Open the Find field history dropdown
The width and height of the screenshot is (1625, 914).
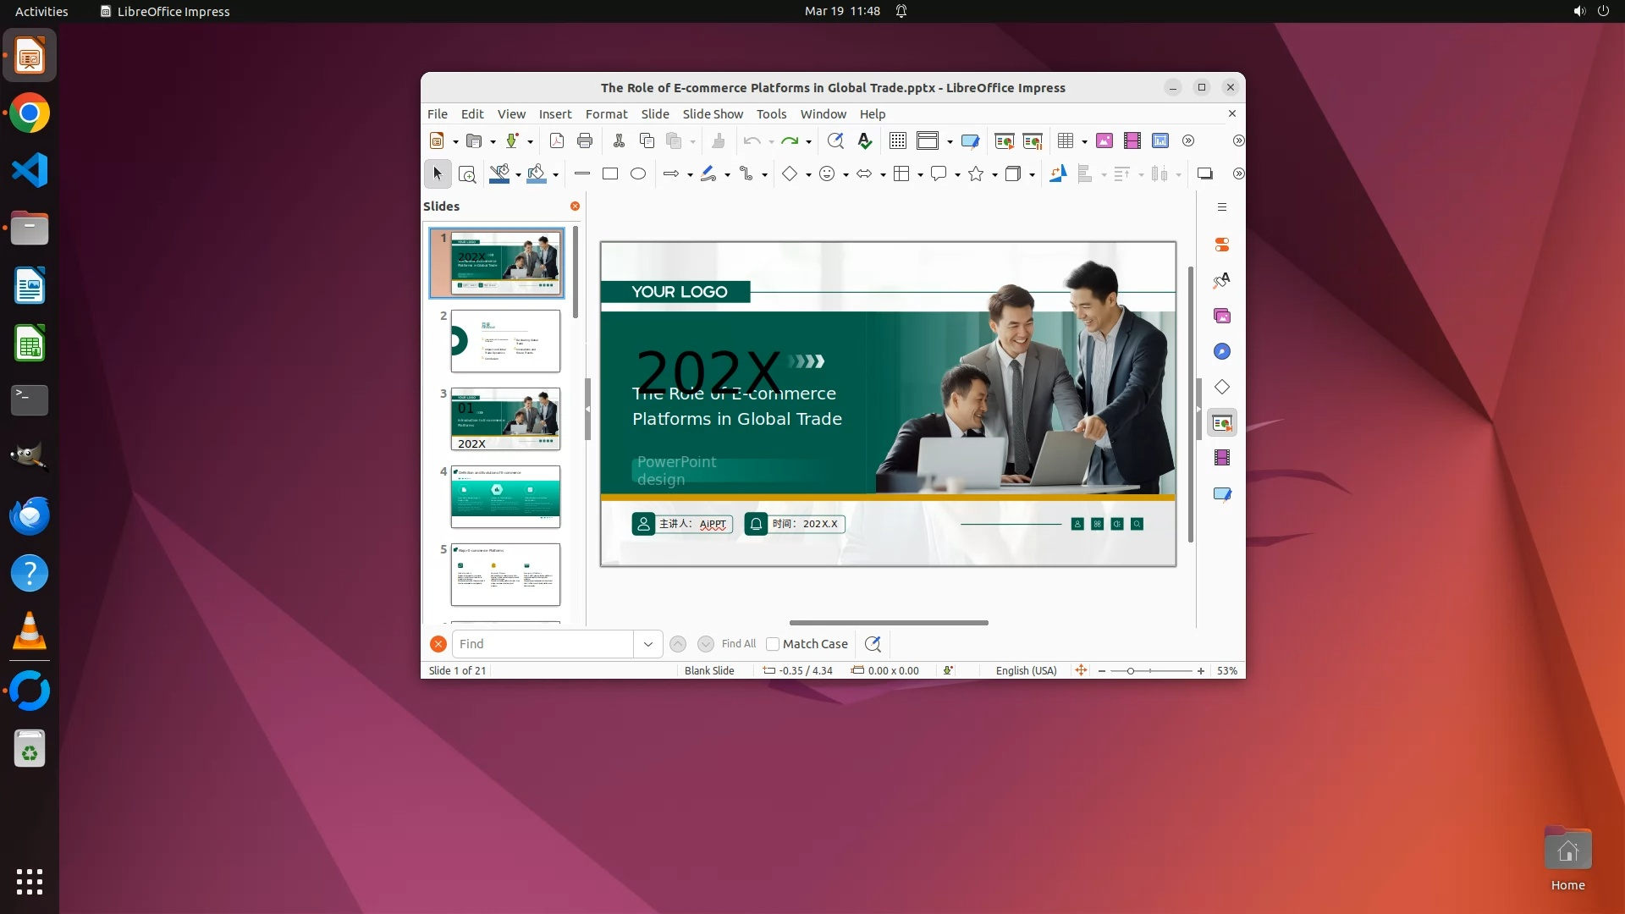pos(647,644)
